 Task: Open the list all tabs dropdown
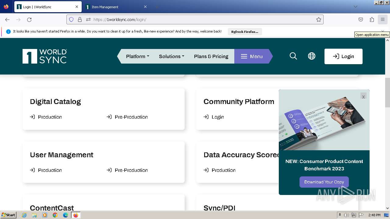pyautogui.click(x=355, y=7)
